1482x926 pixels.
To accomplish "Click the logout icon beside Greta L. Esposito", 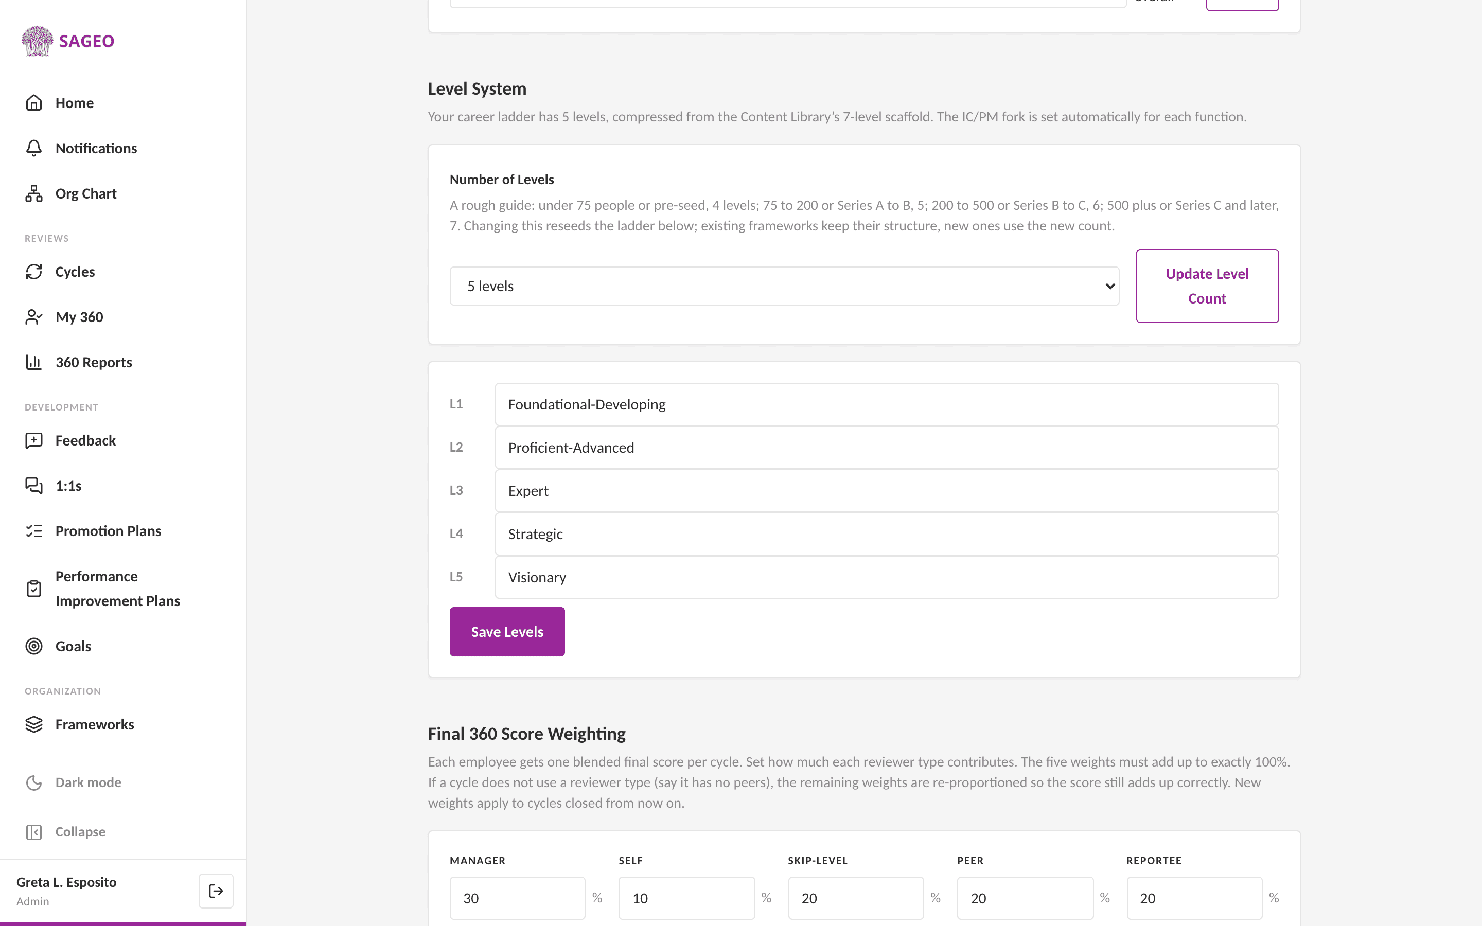I will click(x=216, y=891).
